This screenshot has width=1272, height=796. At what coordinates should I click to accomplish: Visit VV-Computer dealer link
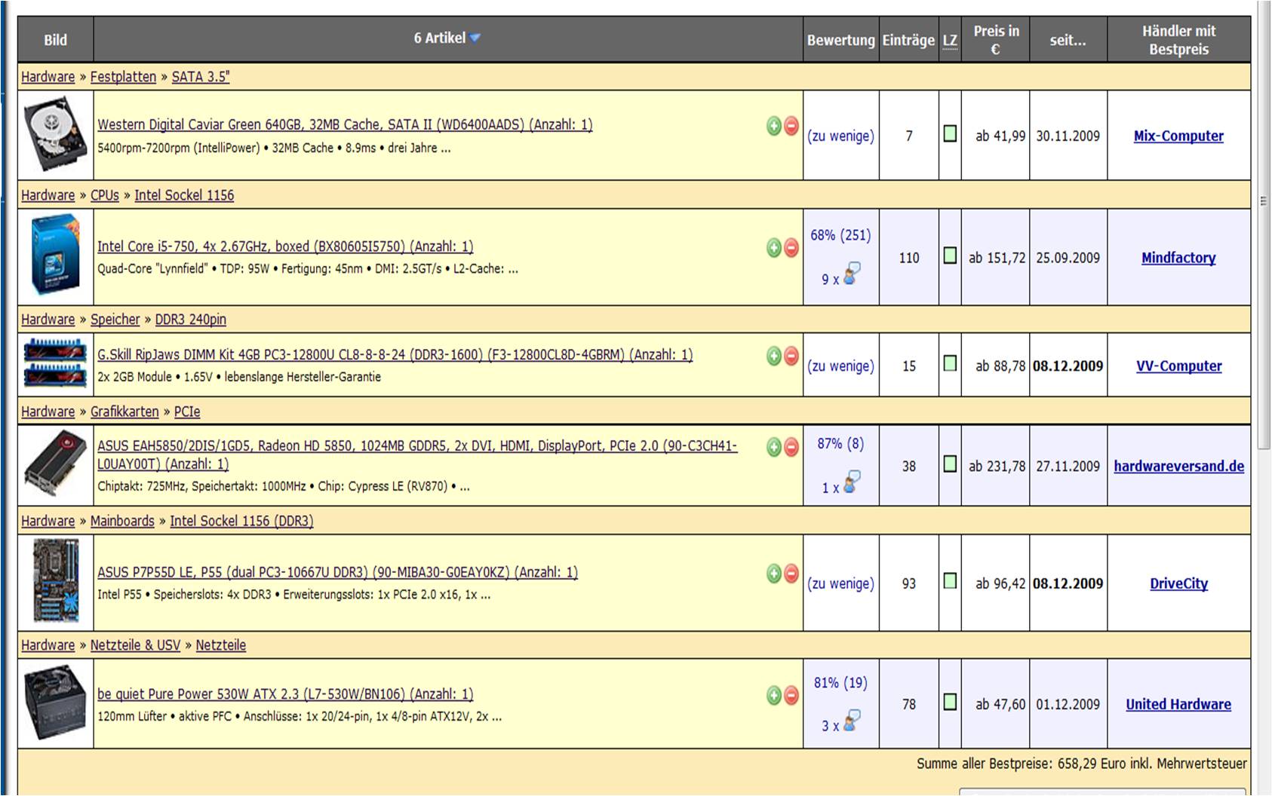1178,366
